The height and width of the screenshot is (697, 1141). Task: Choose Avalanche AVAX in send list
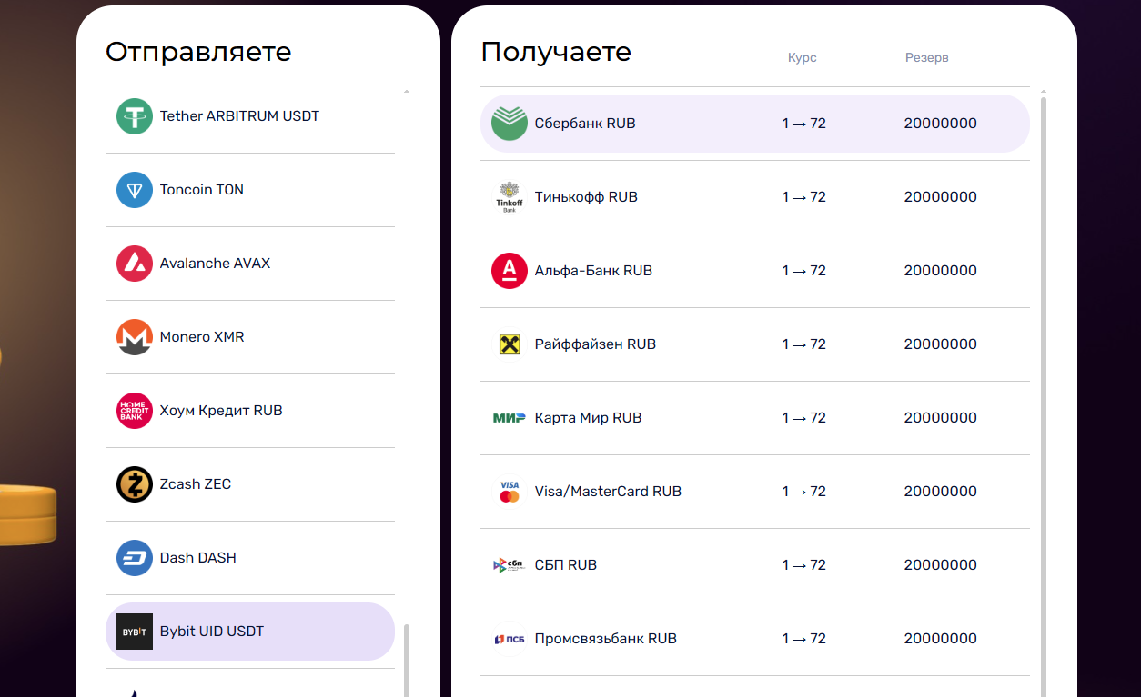click(x=250, y=264)
